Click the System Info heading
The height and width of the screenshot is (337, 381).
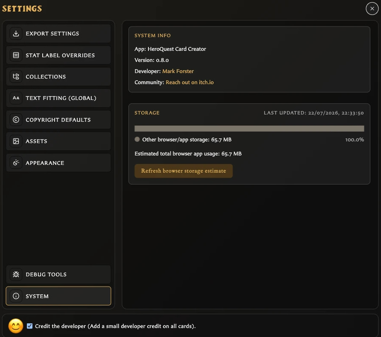click(153, 35)
